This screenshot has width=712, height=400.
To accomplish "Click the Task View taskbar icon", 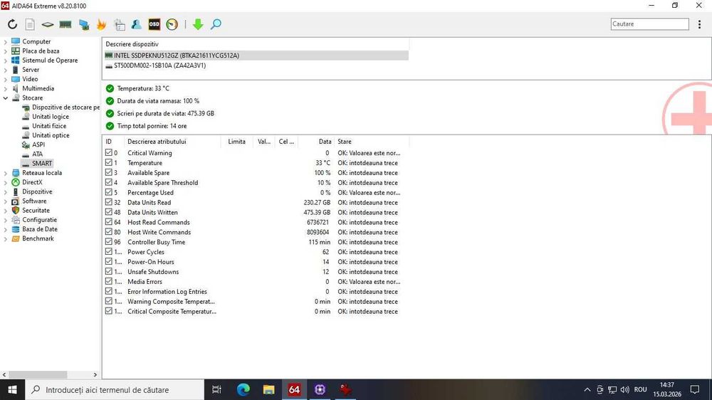I will coord(216,389).
